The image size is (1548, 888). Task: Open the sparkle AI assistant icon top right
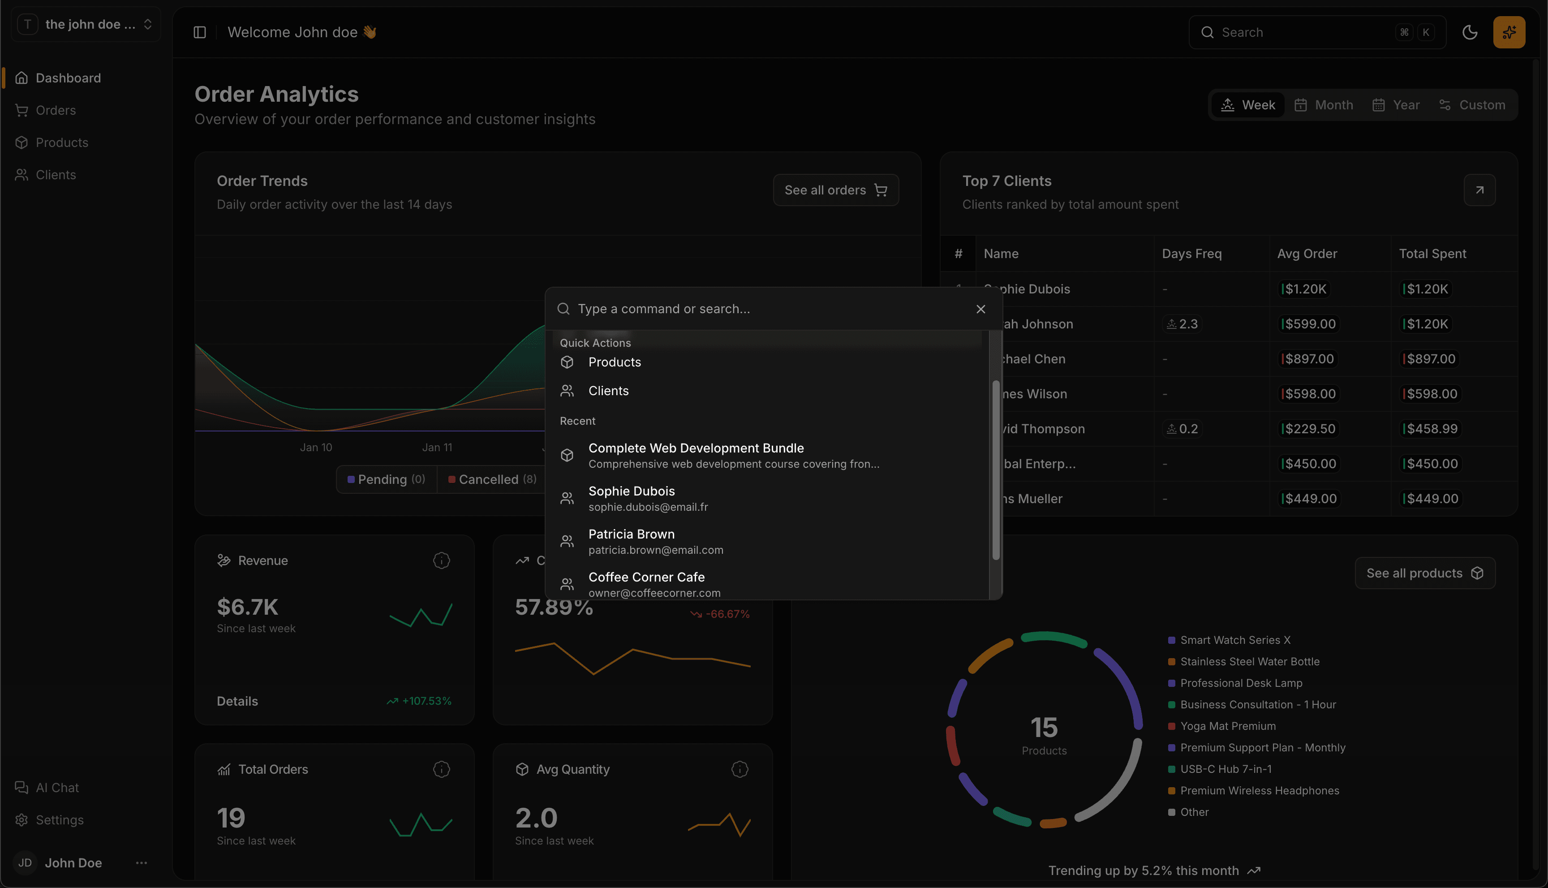[x=1509, y=32]
